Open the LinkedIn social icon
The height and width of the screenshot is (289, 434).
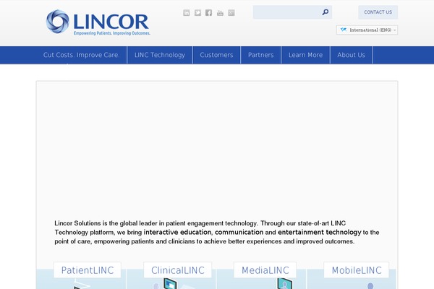coord(187,13)
